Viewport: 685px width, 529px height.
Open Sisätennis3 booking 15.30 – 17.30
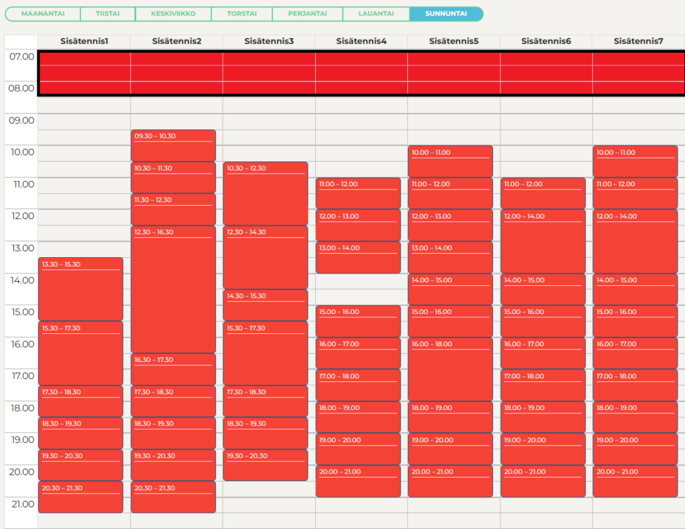coord(266,353)
